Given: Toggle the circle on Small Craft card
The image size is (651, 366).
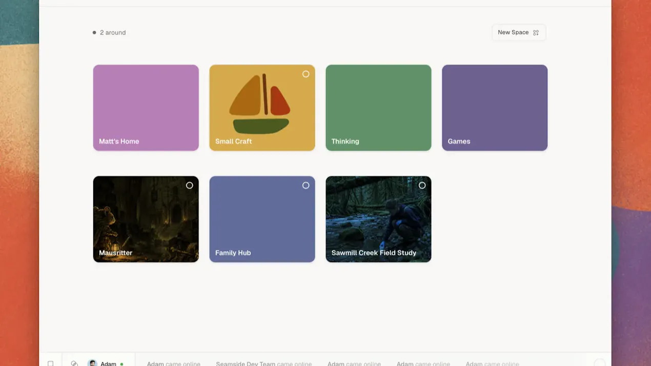Looking at the screenshot, I should (306, 74).
